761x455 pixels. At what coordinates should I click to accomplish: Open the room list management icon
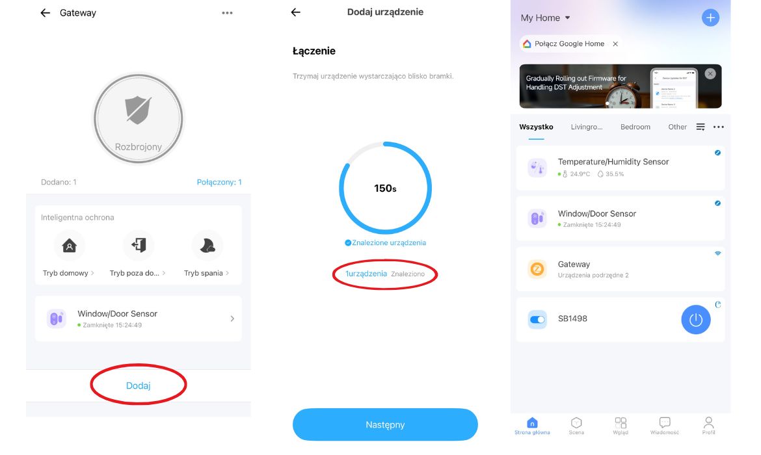coord(701,127)
